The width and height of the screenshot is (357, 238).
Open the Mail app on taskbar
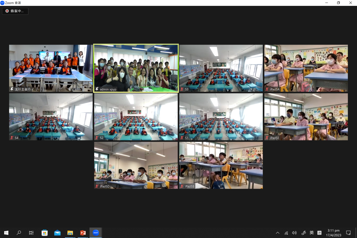click(x=57, y=233)
